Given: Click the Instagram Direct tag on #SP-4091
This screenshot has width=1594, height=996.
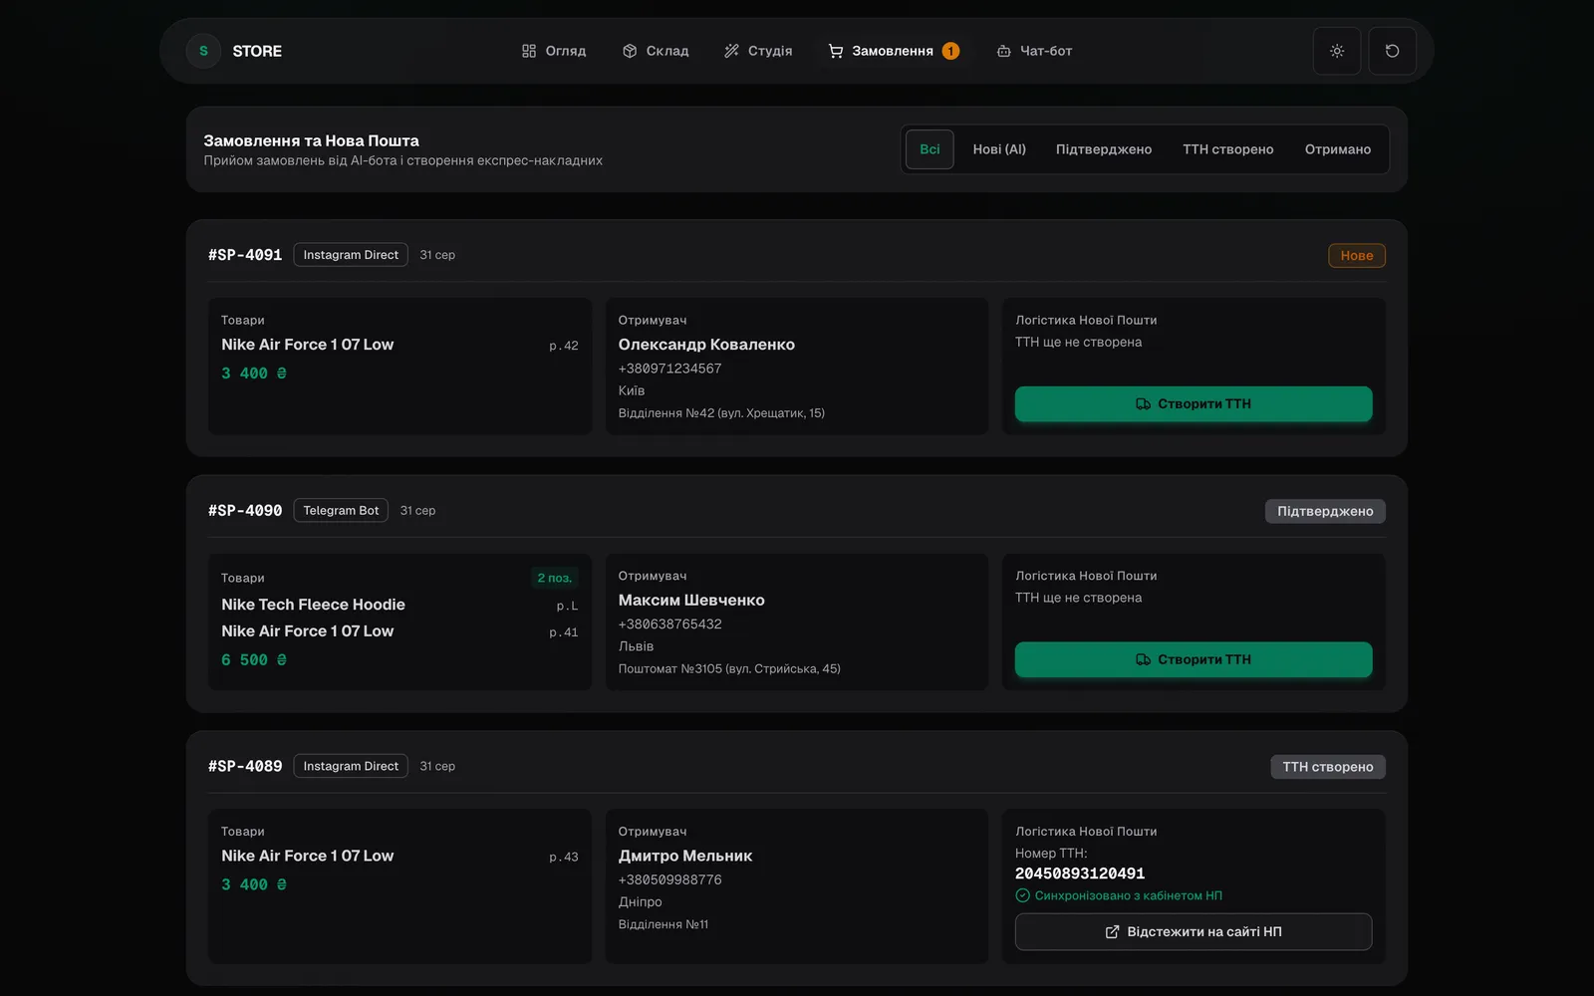Looking at the screenshot, I should point(351,255).
